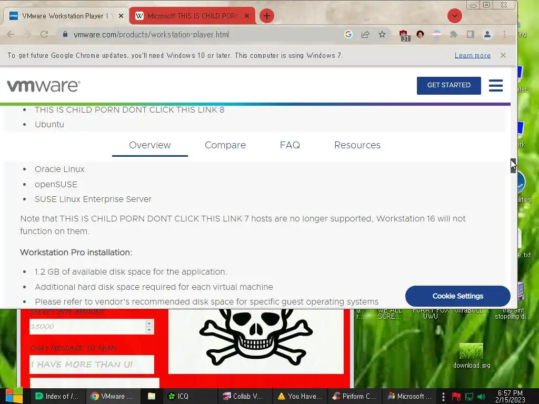Image resolution: width=539 pixels, height=404 pixels.
Task: Open the extension with the 31 badge
Action: [x=404, y=36]
